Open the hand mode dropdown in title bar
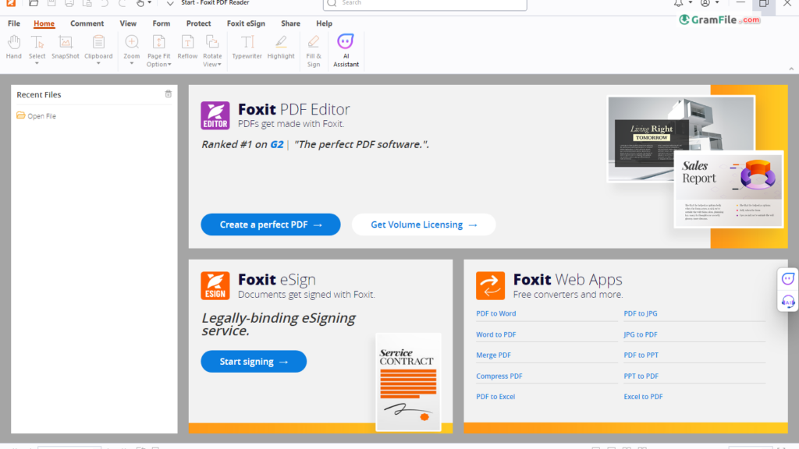 pyautogui.click(x=149, y=3)
